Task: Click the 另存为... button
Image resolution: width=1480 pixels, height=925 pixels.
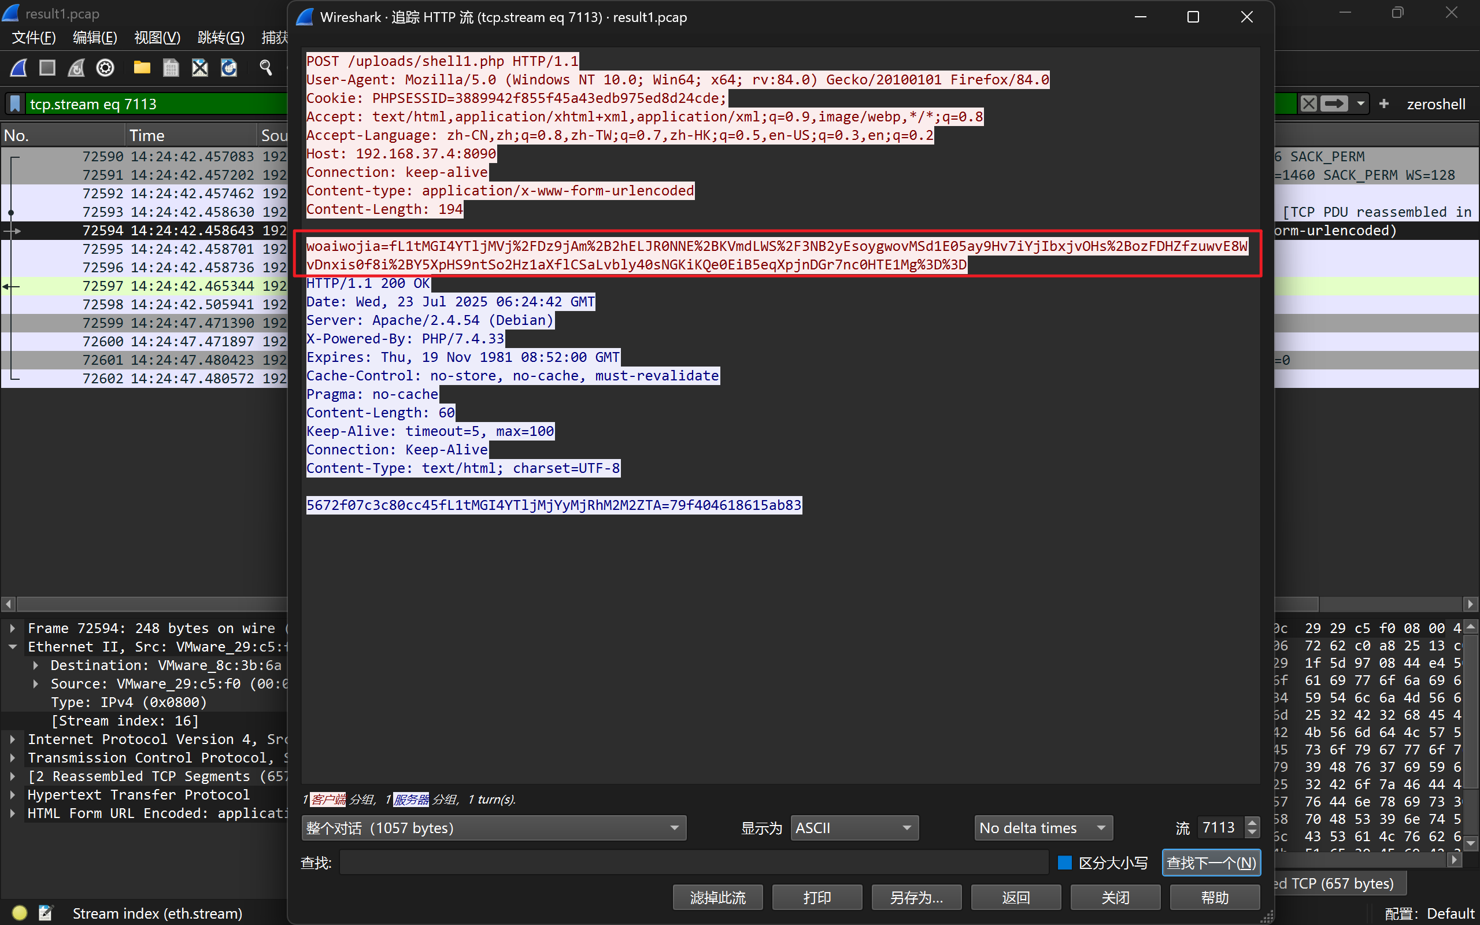Action: (x=916, y=897)
